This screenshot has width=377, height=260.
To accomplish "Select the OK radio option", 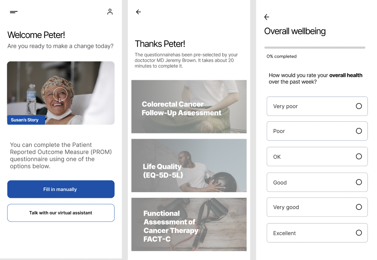I will 317,156.
